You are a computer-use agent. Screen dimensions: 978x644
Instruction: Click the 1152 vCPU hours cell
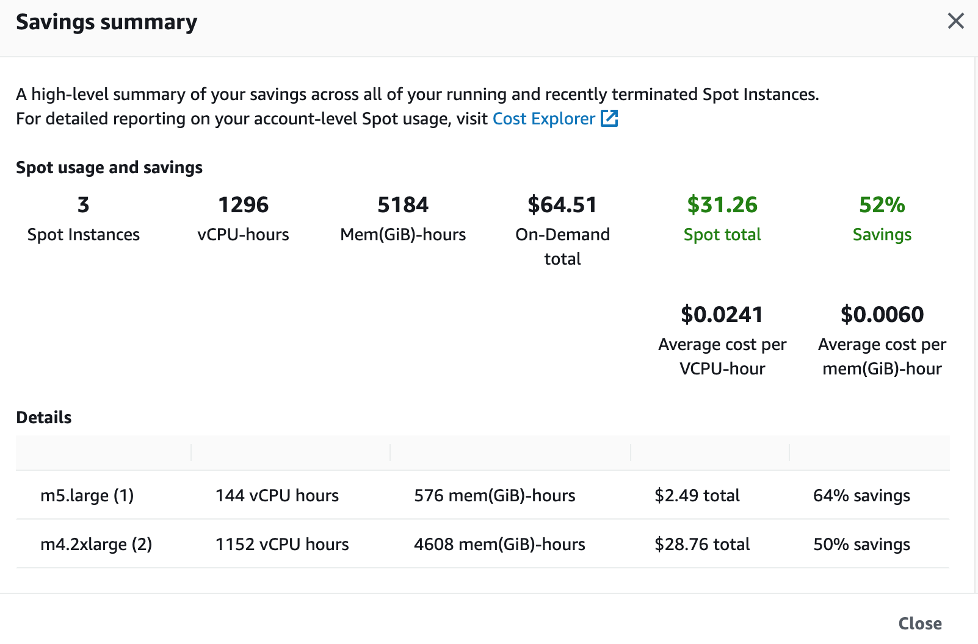(x=282, y=544)
